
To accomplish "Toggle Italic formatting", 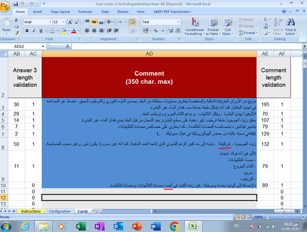I will [x=34, y=31].
